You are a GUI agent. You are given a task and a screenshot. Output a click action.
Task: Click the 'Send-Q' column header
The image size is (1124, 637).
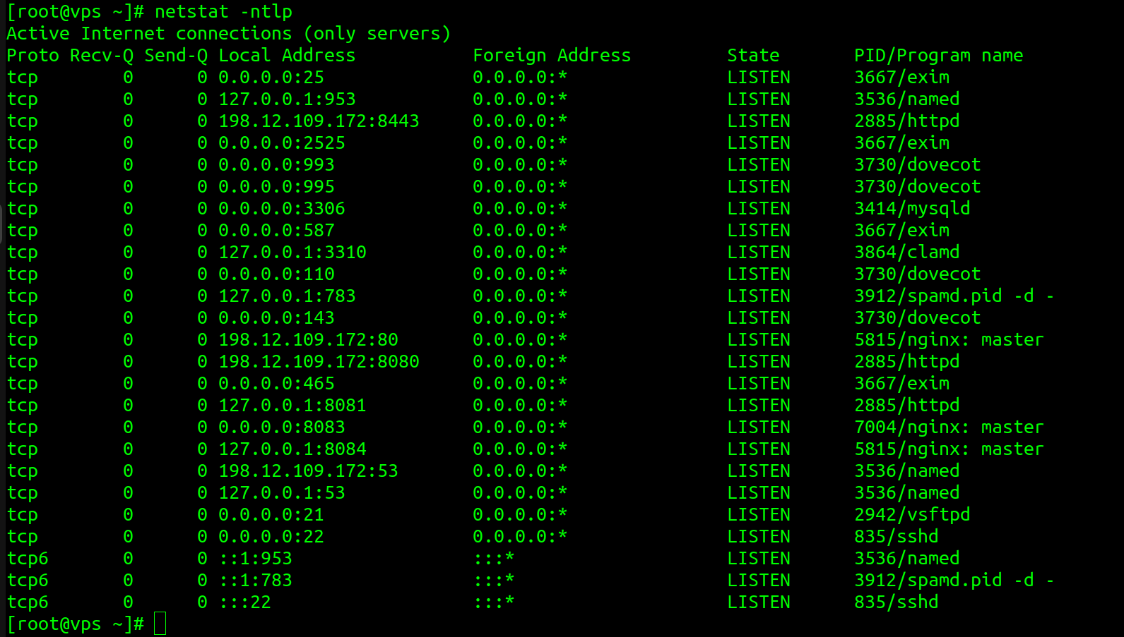pos(176,56)
